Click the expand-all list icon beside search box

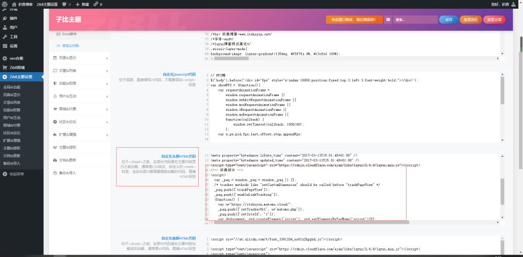point(388,19)
